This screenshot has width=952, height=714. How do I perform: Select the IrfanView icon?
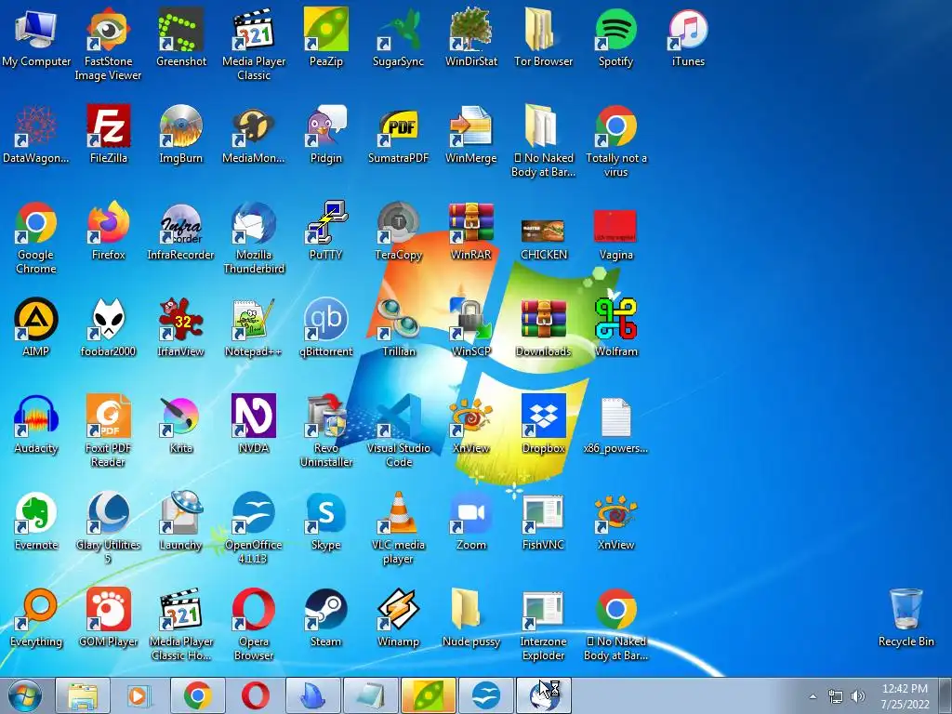(x=181, y=327)
